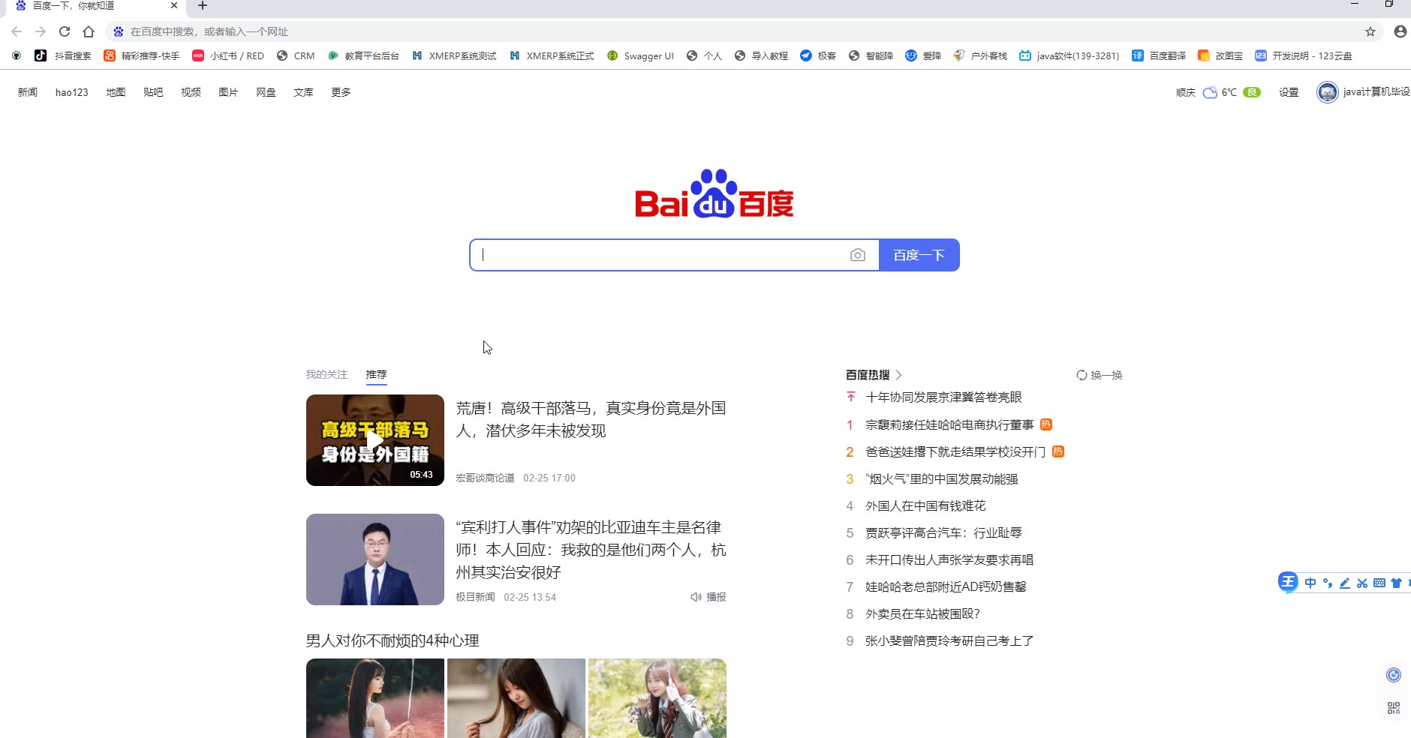Toggle the IME punctuation mode icon
1411x738 pixels.
coord(1328,583)
